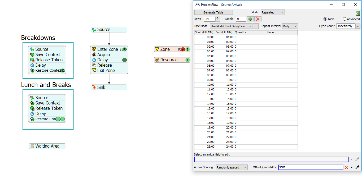Image resolution: width=362 pixels, height=178 pixels.
Task: Click the Cycle Count input field
Action: coord(345,26)
